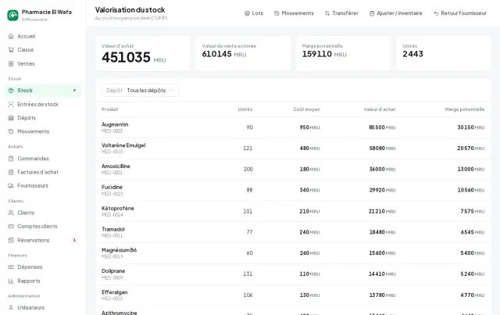500x315 pixels.
Task: Open Fournisseurs in the sidebar
Action: [x=43, y=185]
